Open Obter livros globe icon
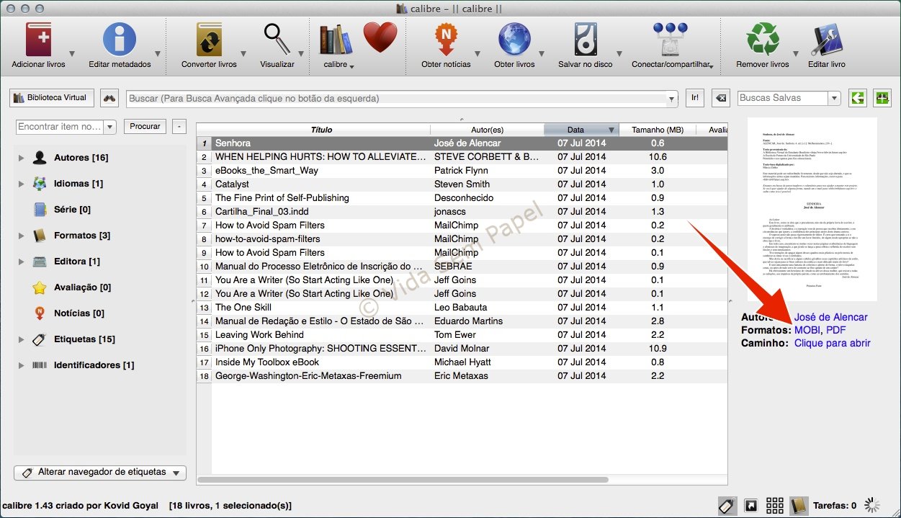The width and height of the screenshot is (901, 518). 514,39
